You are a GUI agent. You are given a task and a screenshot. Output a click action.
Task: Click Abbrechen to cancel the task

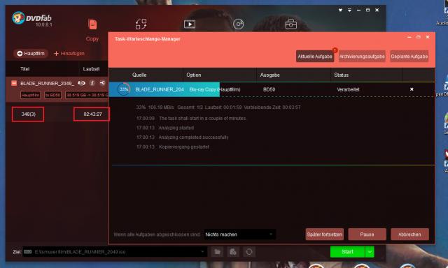pyautogui.click(x=409, y=234)
